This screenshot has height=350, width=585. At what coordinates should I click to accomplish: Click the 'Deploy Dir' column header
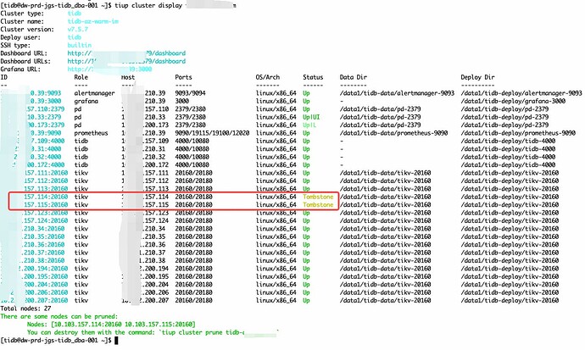pos(477,77)
